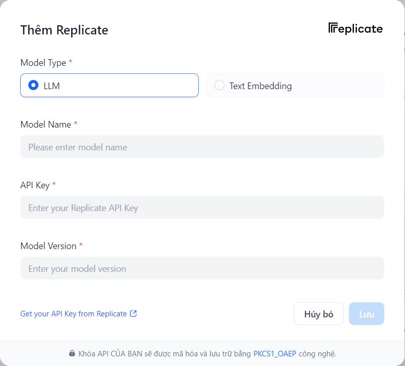The height and width of the screenshot is (366, 405).
Task: Select the LLM radio button
Action: click(x=34, y=85)
